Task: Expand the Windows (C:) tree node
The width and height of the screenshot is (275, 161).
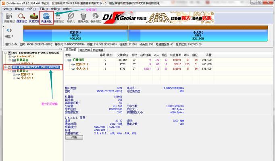Action: tap(10, 56)
